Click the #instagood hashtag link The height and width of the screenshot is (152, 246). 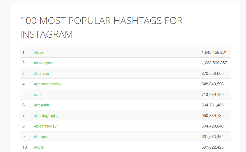coord(44,63)
